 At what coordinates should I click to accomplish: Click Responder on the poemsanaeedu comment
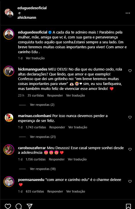click(55, 191)
